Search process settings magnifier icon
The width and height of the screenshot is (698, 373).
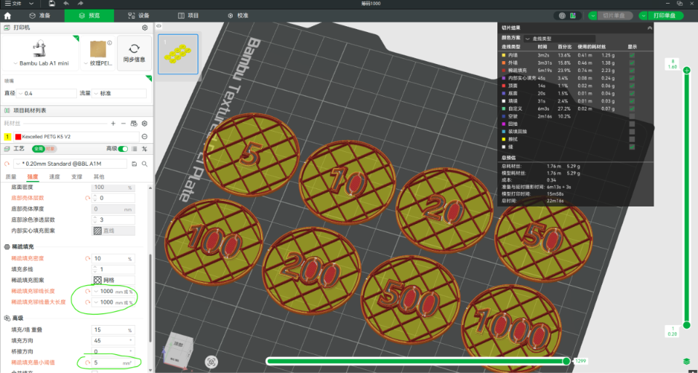(x=145, y=164)
